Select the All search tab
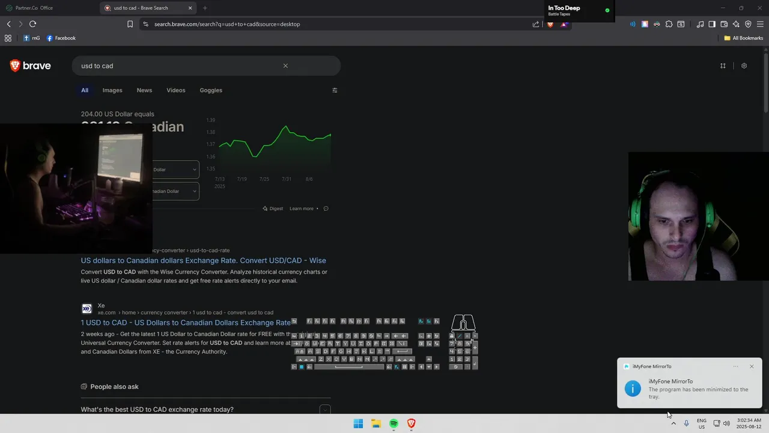This screenshot has height=433, width=769. coord(85,90)
